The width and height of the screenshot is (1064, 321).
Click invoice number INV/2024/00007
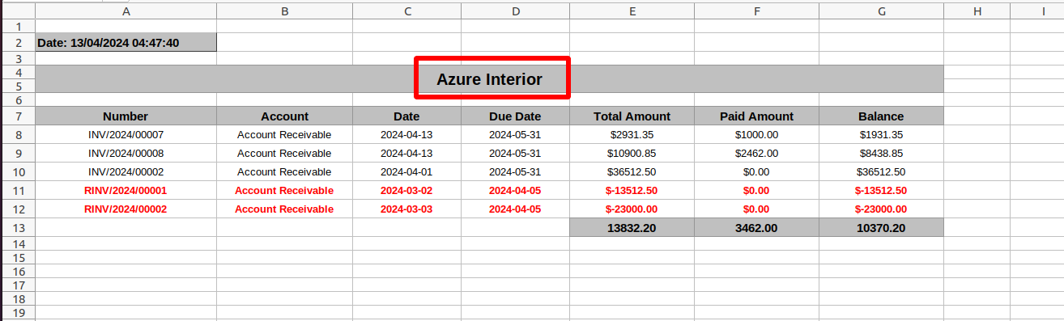point(126,135)
